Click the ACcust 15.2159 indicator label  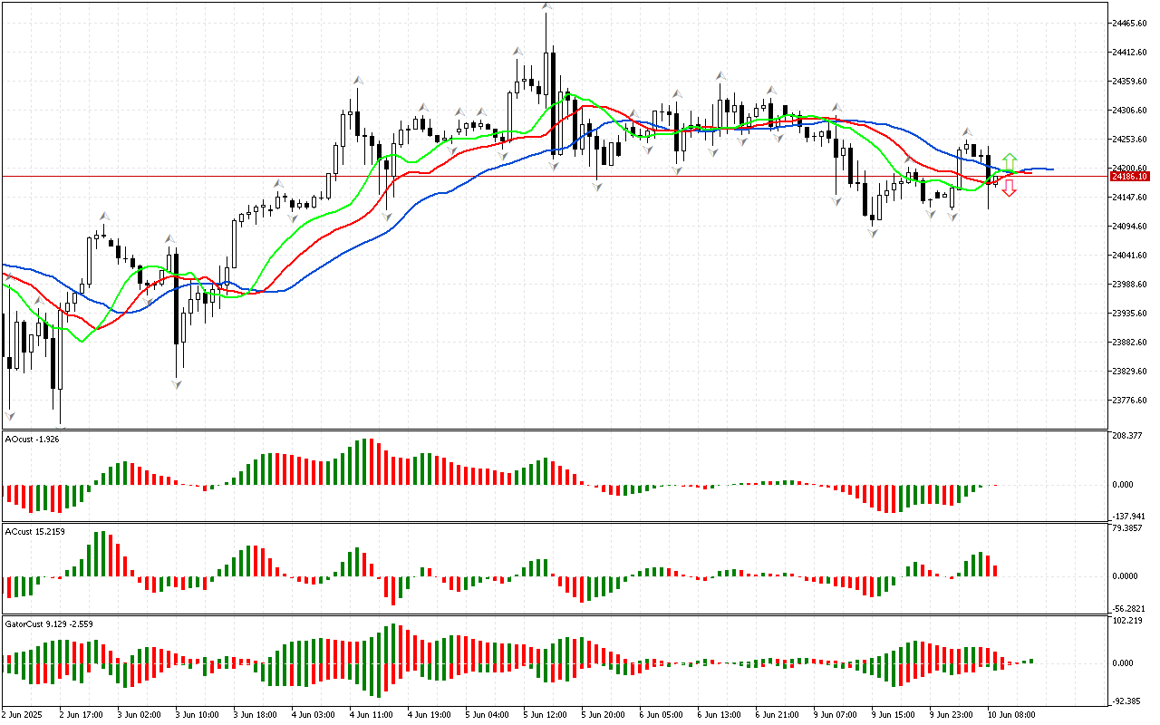34,529
